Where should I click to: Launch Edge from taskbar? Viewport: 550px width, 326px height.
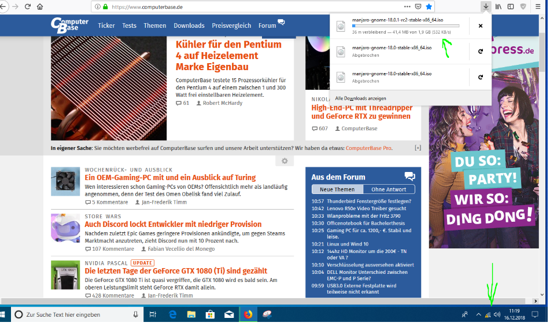172,314
